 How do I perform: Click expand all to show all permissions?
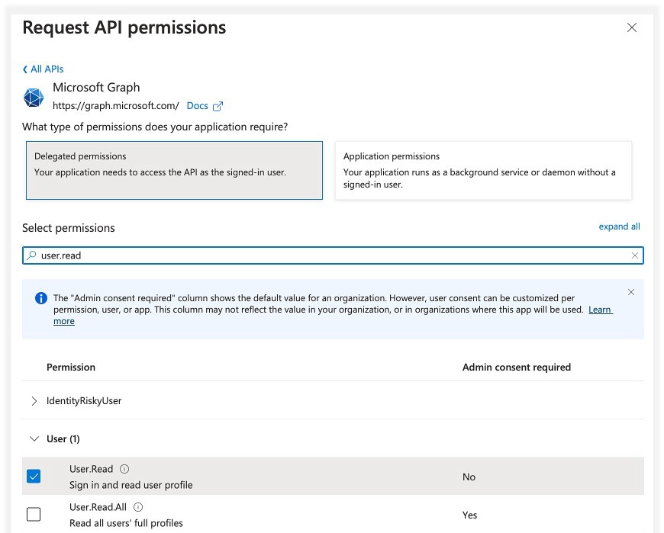[619, 226]
